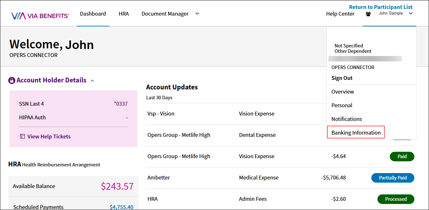Click the Dental Expense entry

tap(257, 135)
